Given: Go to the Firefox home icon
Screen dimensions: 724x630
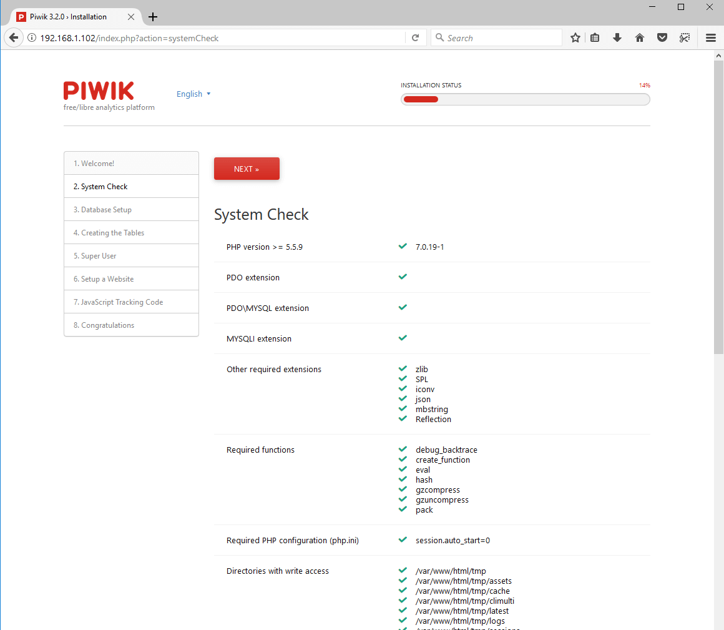Looking at the screenshot, I should coord(640,38).
